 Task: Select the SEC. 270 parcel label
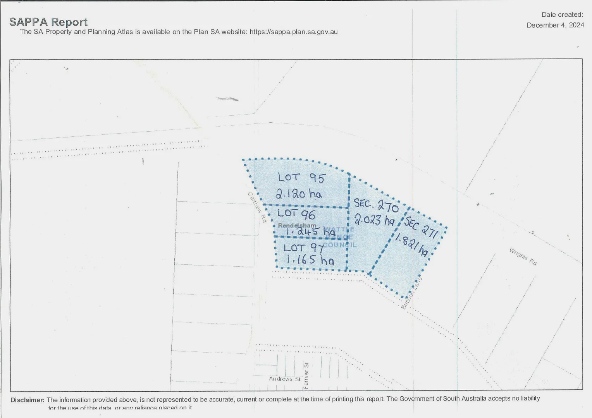376,205
